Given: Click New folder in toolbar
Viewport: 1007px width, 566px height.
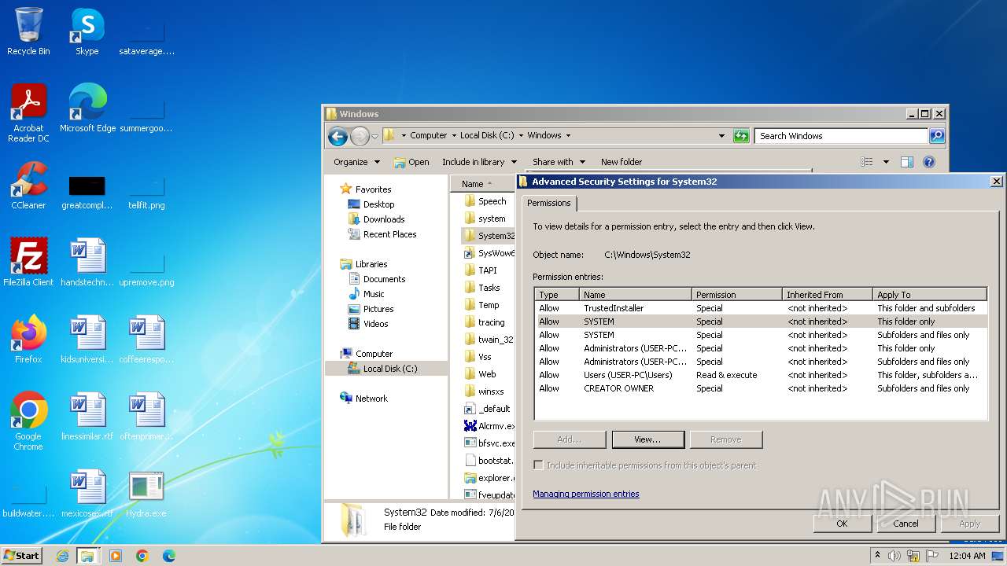Looking at the screenshot, I should click(x=622, y=162).
